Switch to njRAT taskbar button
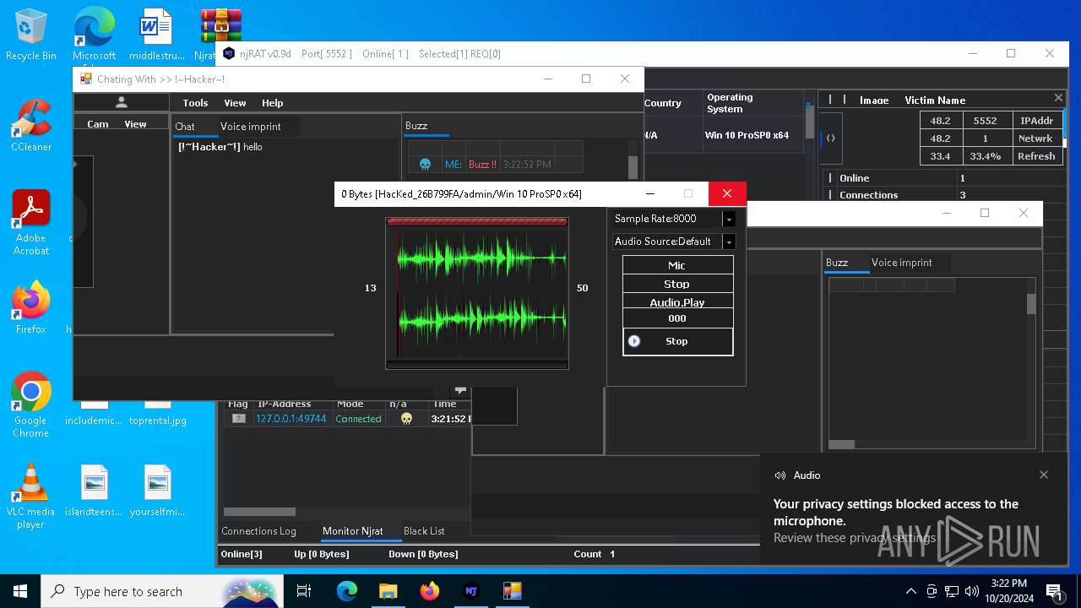 [x=471, y=591]
